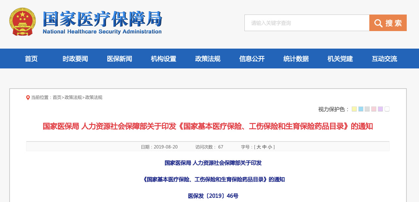
Task: Set font size to 中 (medium)
Action: pos(264,147)
